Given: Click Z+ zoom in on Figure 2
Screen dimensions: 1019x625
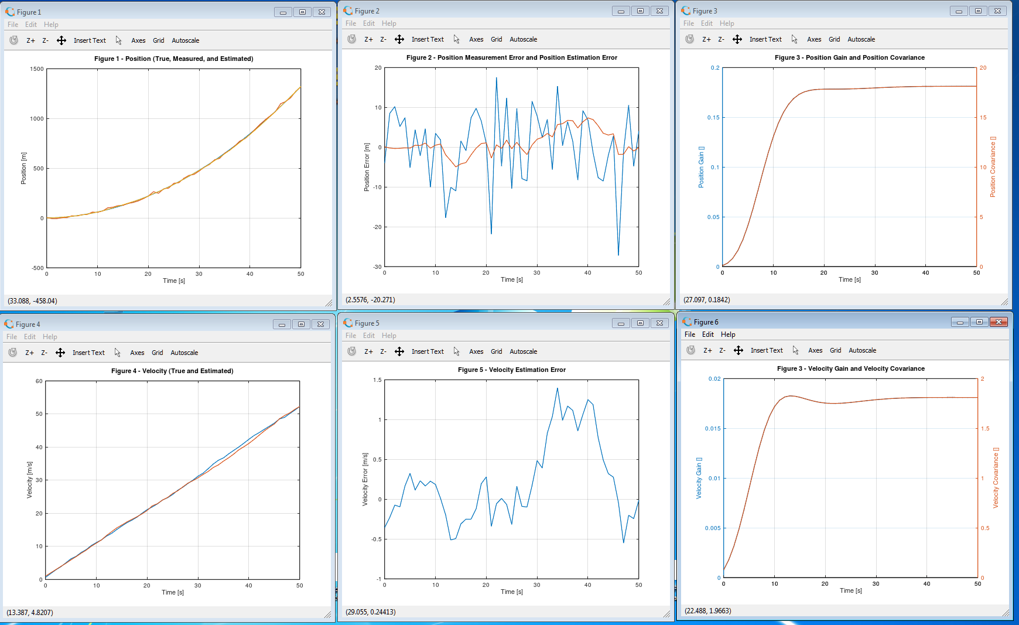Looking at the screenshot, I should click(x=368, y=39).
